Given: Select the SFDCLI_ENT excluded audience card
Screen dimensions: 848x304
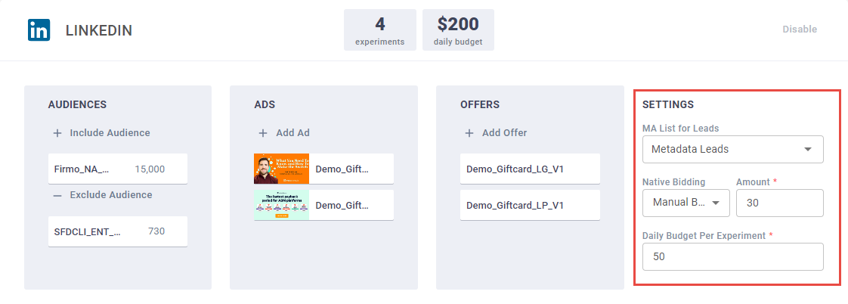Looking at the screenshot, I should click(117, 231).
